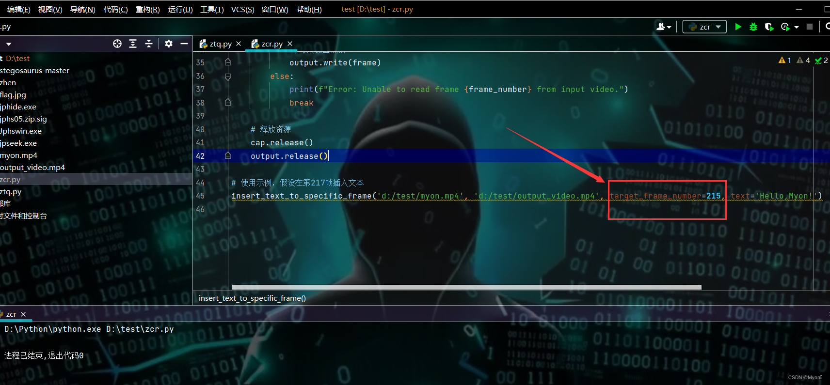Open the VCS(S) menu

coord(243,9)
